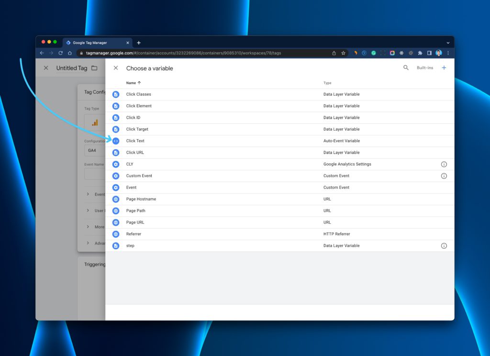The height and width of the screenshot is (356, 490).
Task: Open info for CLY variable
Action: point(444,164)
